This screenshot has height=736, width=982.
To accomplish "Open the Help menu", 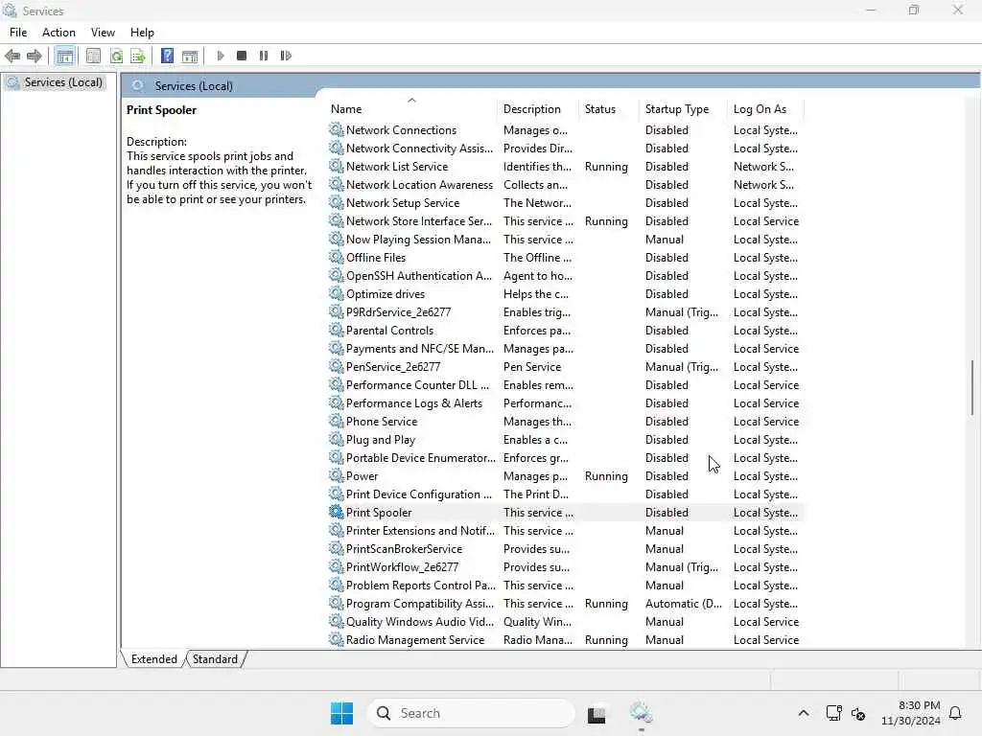I will (x=142, y=33).
